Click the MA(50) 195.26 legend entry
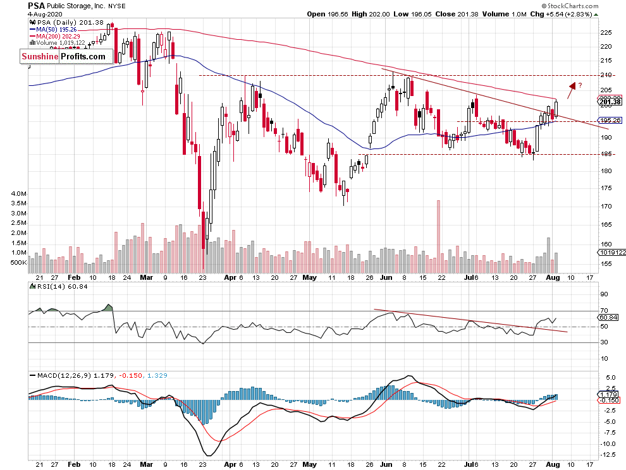Viewport: 626px width, 470px height. click(x=54, y=30)
